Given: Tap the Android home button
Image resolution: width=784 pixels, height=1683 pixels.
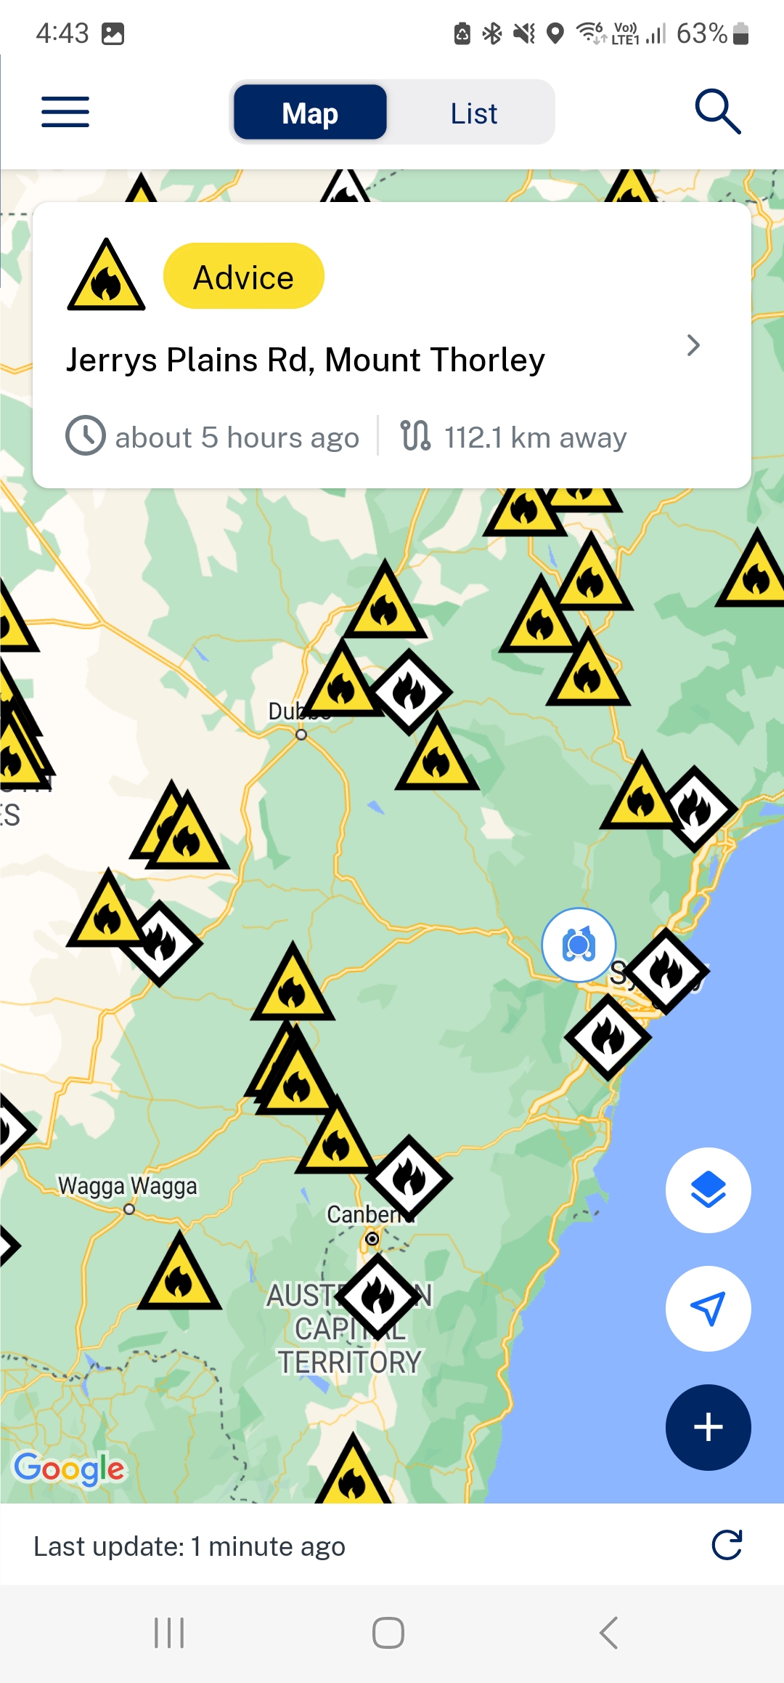Looking at the screenshot, I should (388, 1633).
